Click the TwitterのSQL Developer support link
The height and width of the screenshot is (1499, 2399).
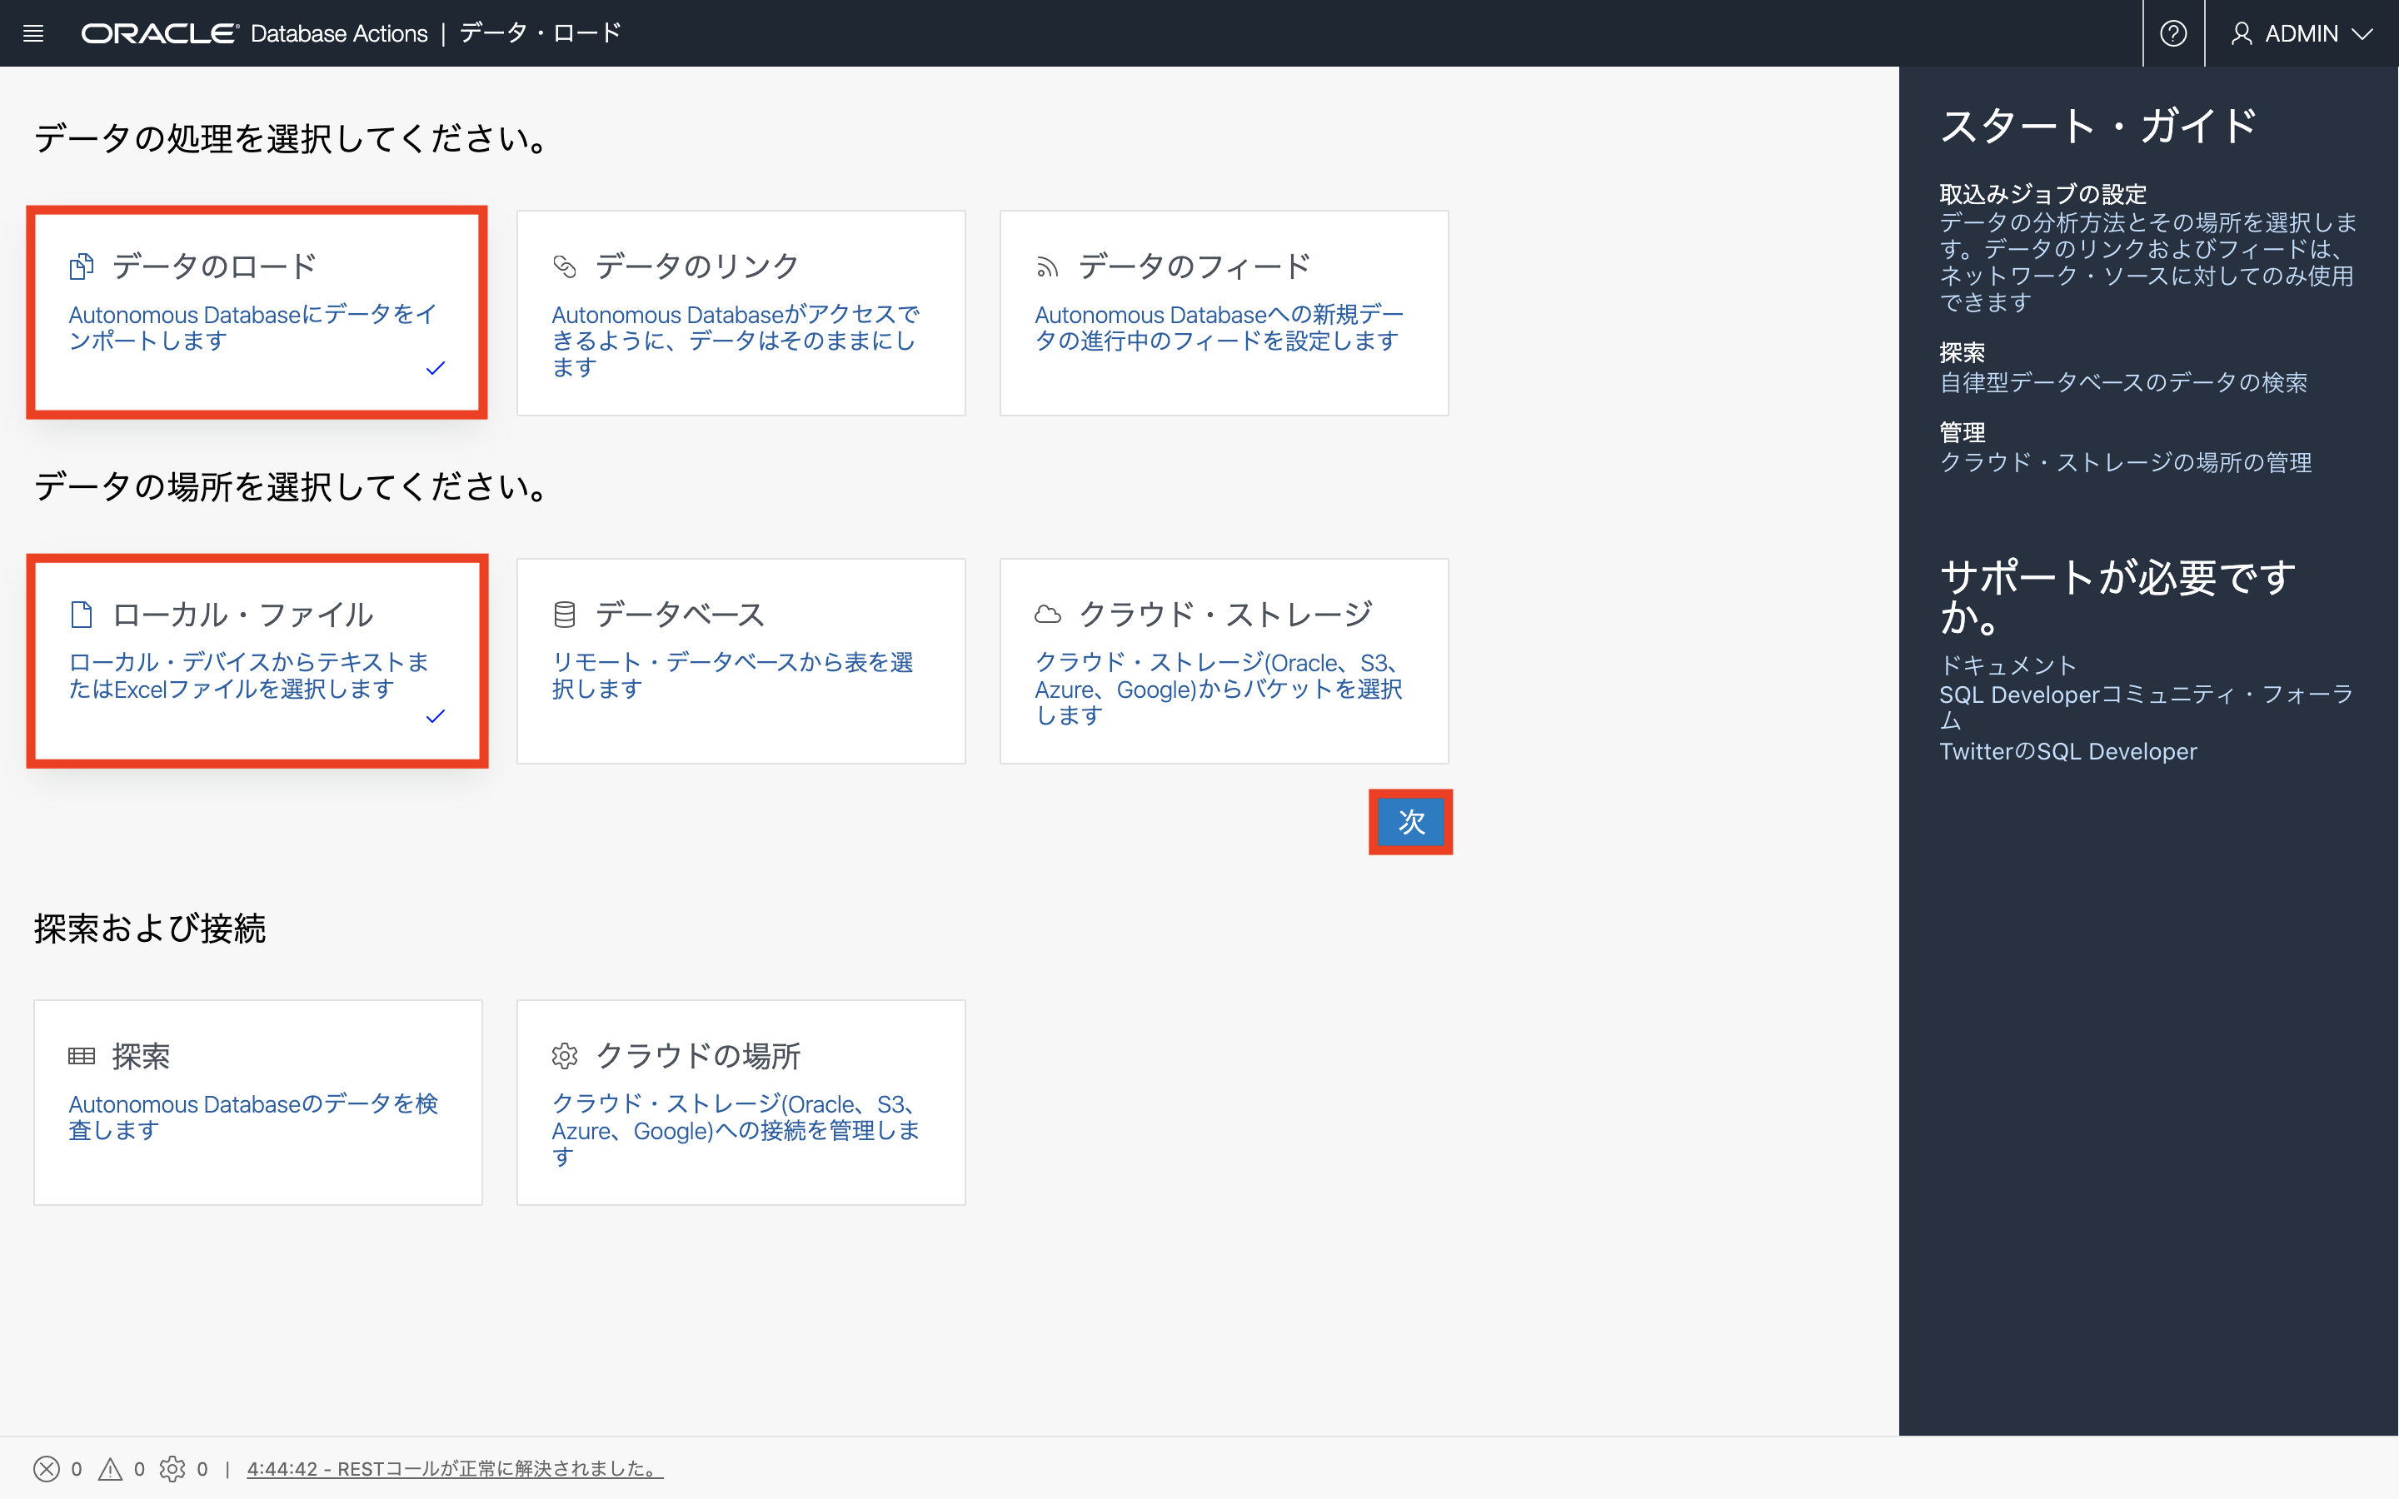coord(2068,750)
